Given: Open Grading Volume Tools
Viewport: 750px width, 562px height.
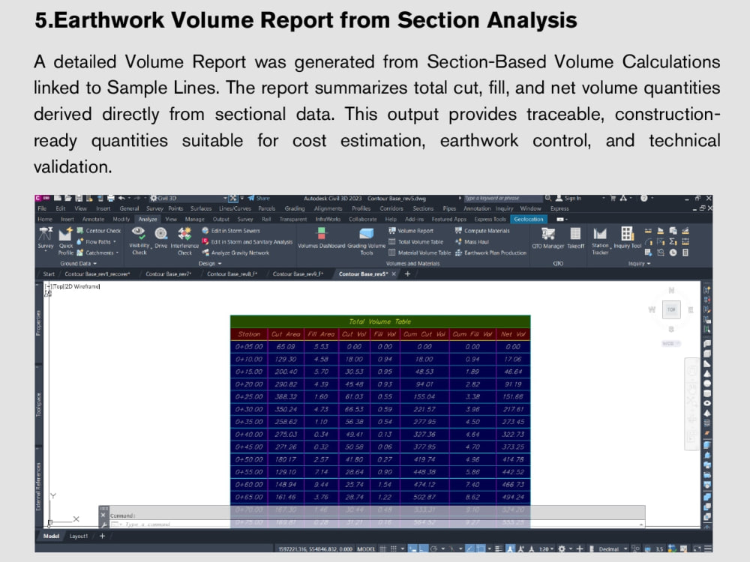Looking at the screenshot, I should click(x=367, y=241).
